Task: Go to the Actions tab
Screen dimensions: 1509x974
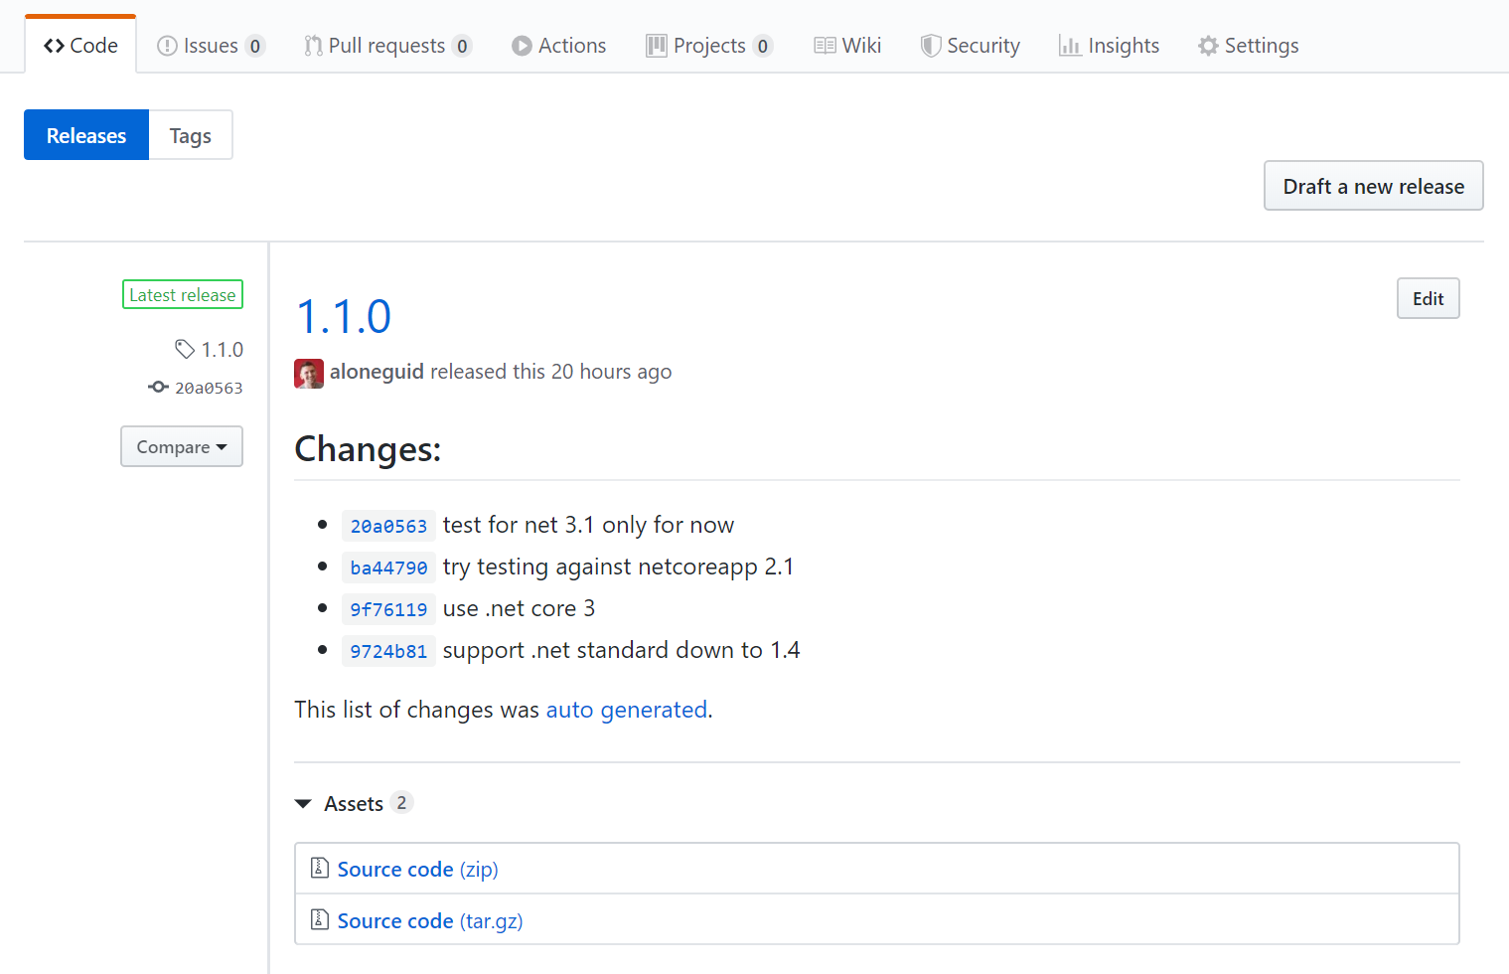Action: coord(558,46)
